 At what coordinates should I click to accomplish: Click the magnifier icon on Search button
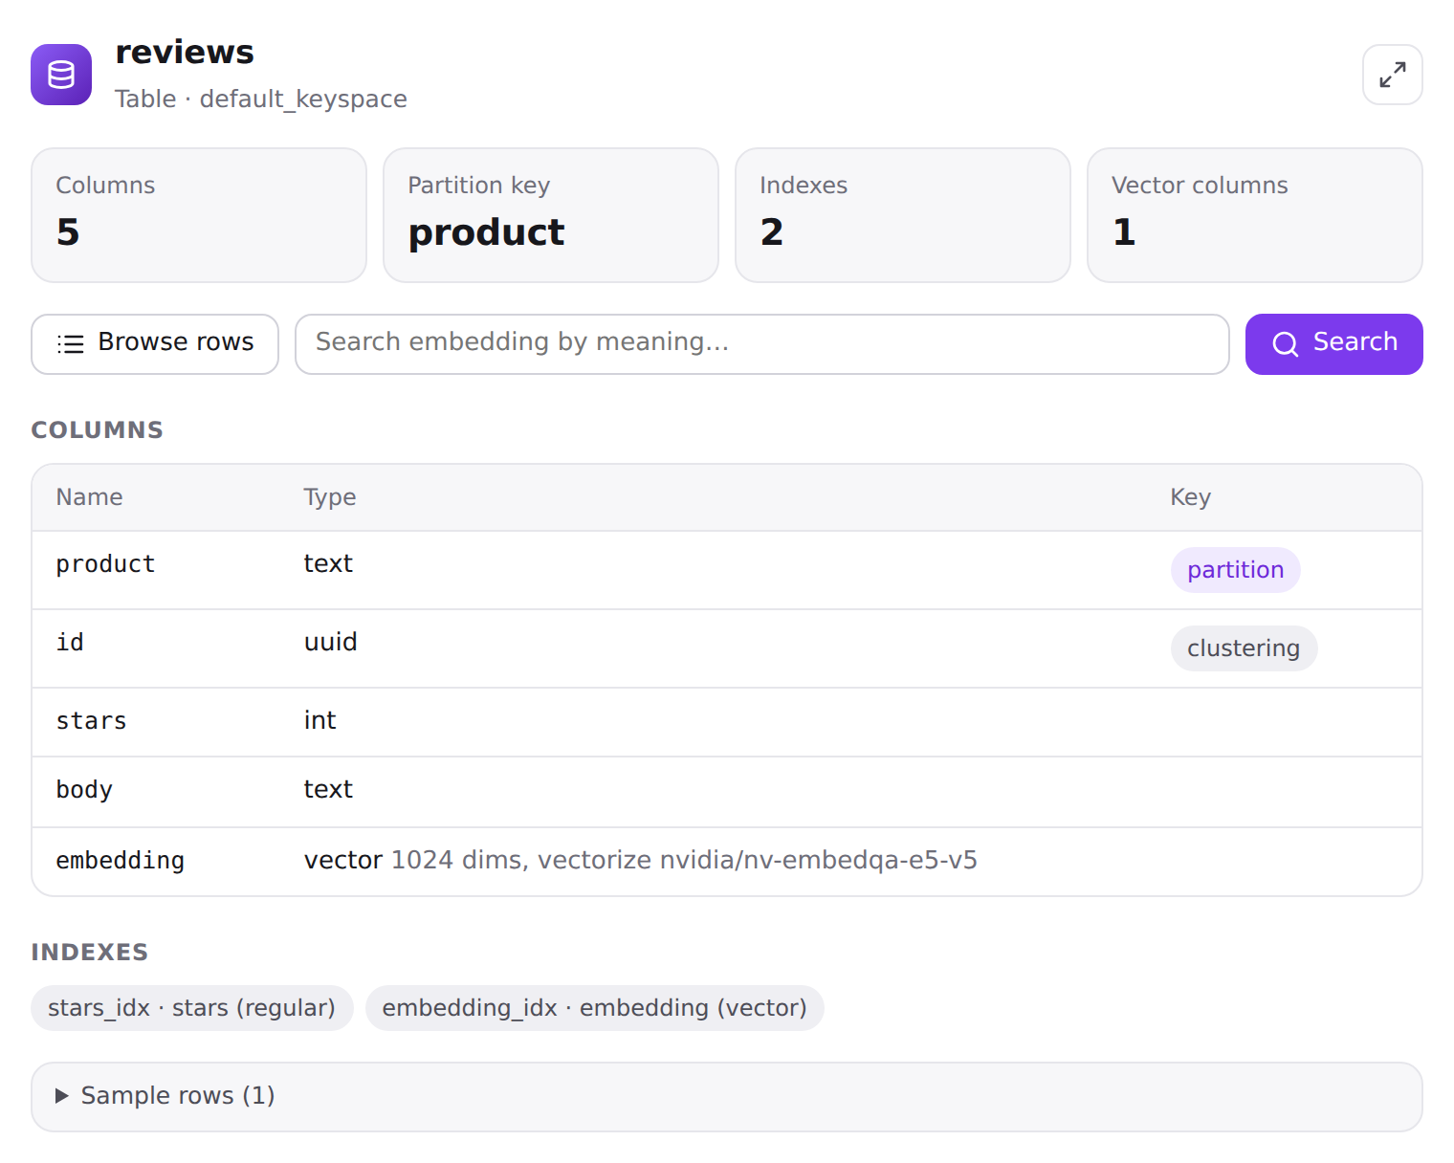(x=1285, y=344)
